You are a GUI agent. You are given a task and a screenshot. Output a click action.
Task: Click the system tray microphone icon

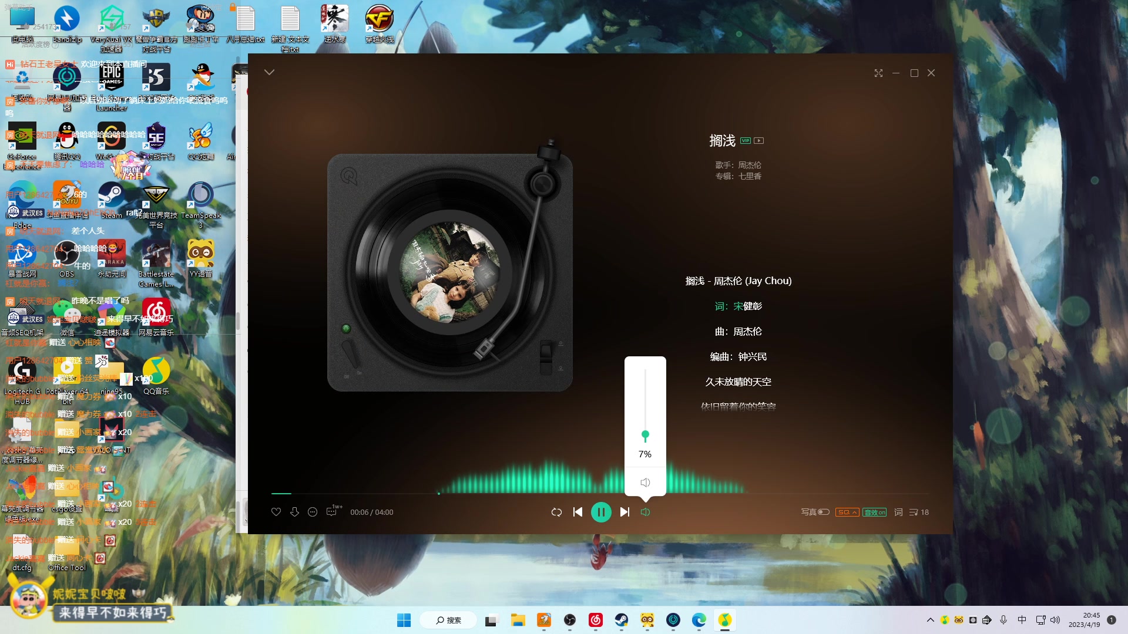pos(1003,620)
